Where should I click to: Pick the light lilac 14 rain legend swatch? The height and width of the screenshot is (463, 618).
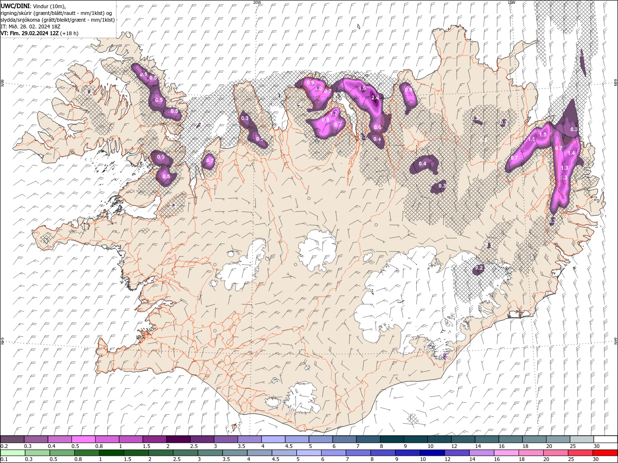coord(481,453)
